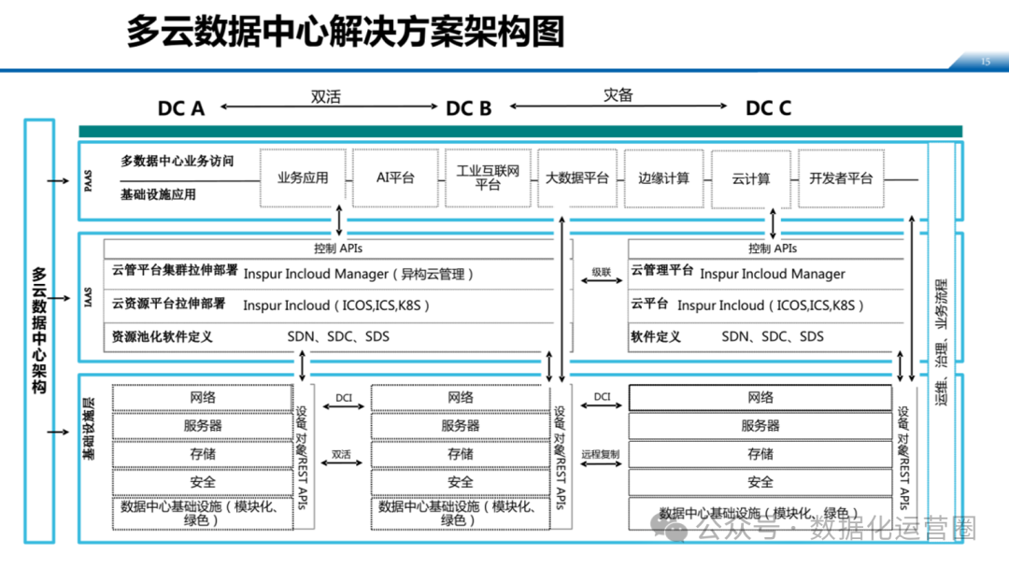This screenshot has height=568, width=1009.
Task: Select the PAAS layer label
Action: point(88,180)
